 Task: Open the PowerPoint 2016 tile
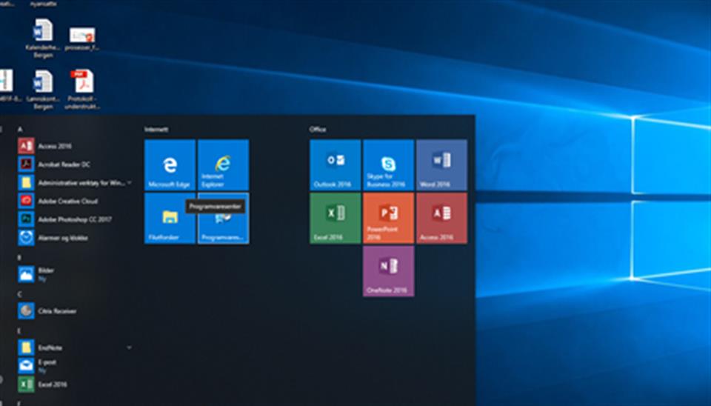388,219
